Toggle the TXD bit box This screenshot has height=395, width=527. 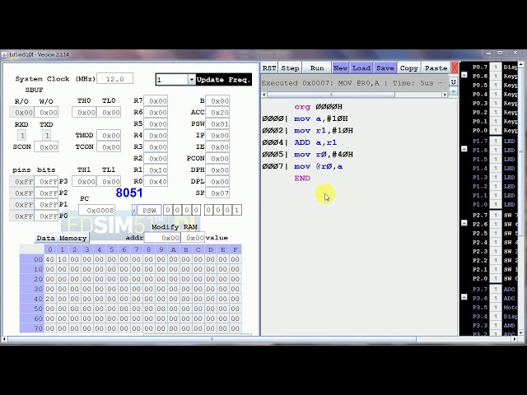tap(47, 135)
